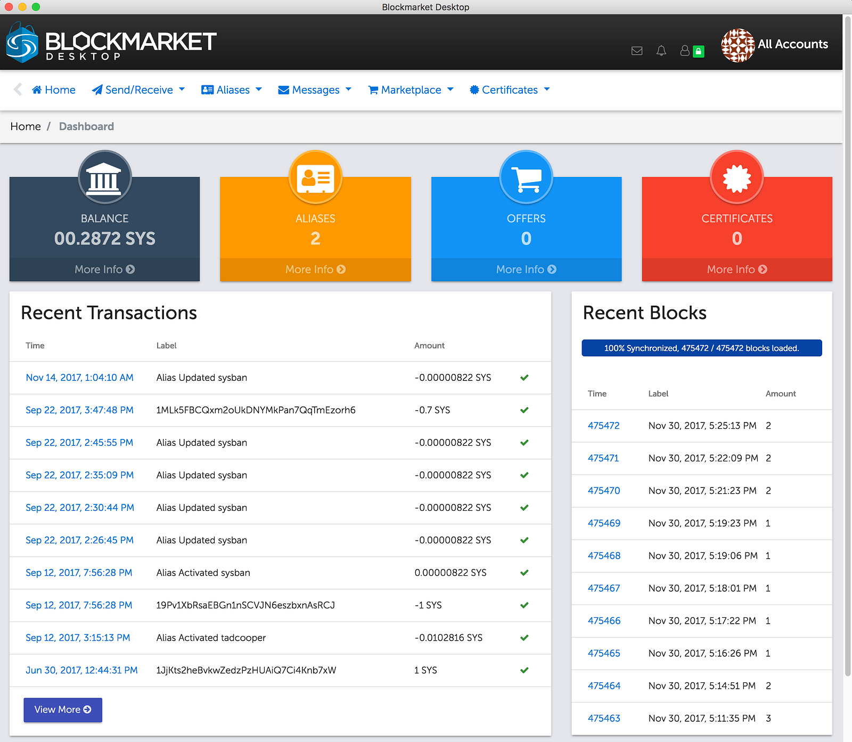Open transaction dated Sep 22, 2017, 2:30:44 PM
The height and width of the screenshot is (742, 852).
coord(80,508)
